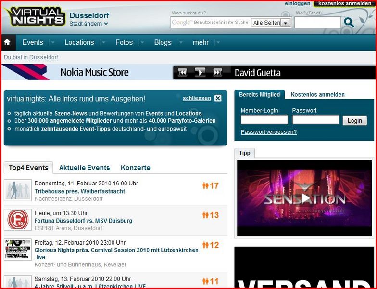Image resolution: width=377 pixels, height=289 pixels.
Task: Open Tribehouse pres. Weiberfastnacht event
Action: coord(80,191)
